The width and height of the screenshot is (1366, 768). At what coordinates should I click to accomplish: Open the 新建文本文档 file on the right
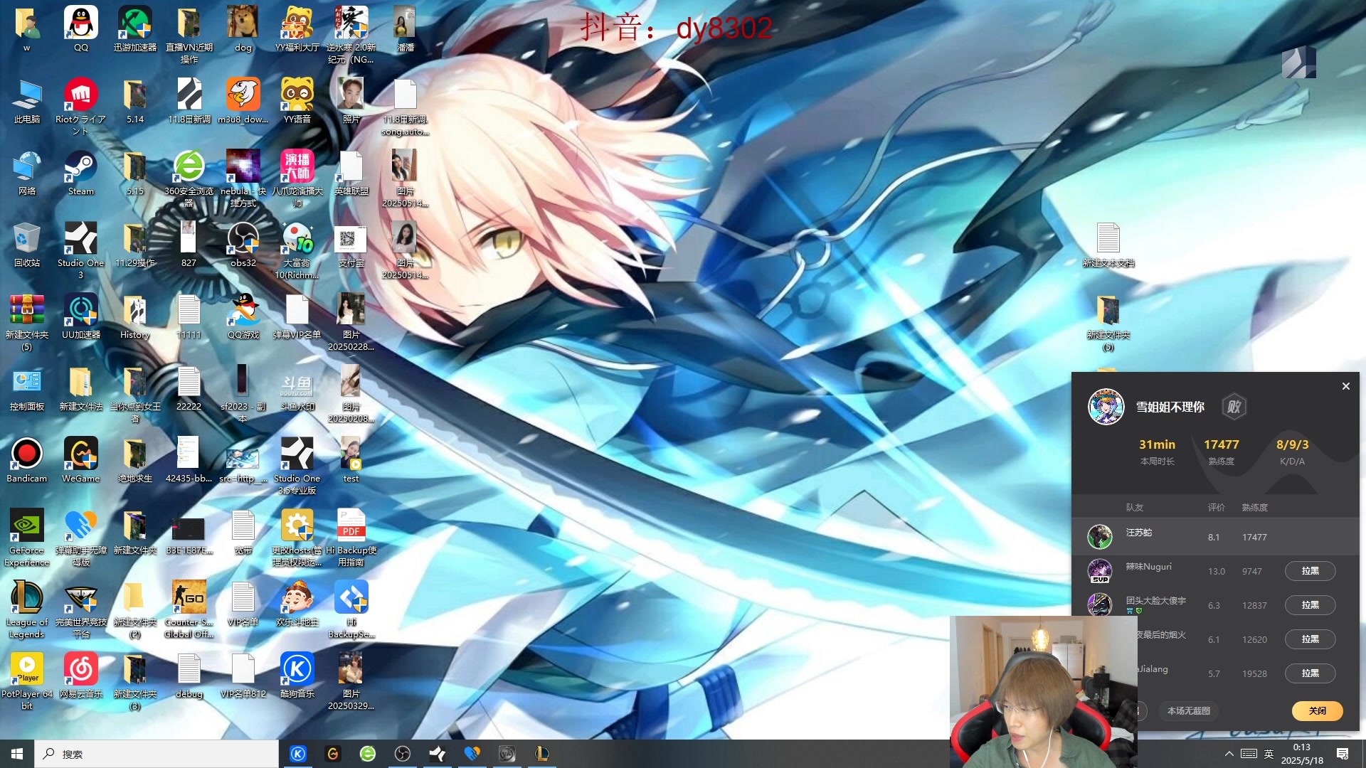tap(1108, 245)
